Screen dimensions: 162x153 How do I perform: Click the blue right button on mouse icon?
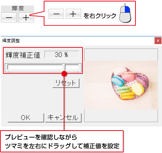tap(127, 10)
